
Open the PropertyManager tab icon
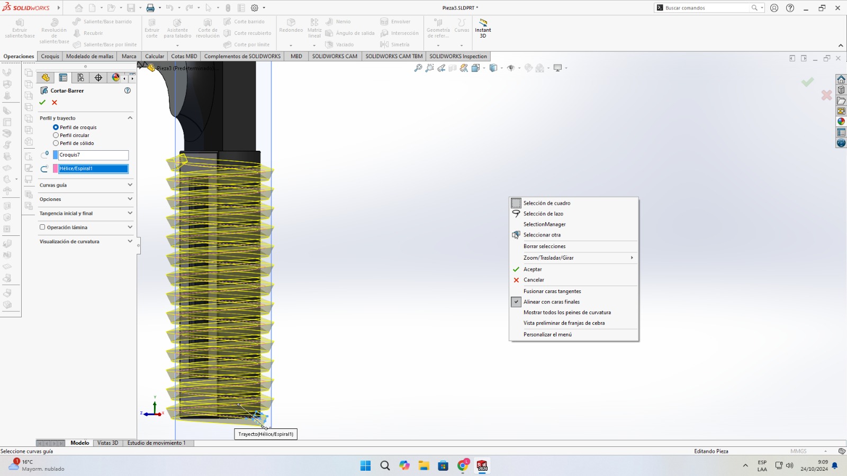click(x=63, y=78)
